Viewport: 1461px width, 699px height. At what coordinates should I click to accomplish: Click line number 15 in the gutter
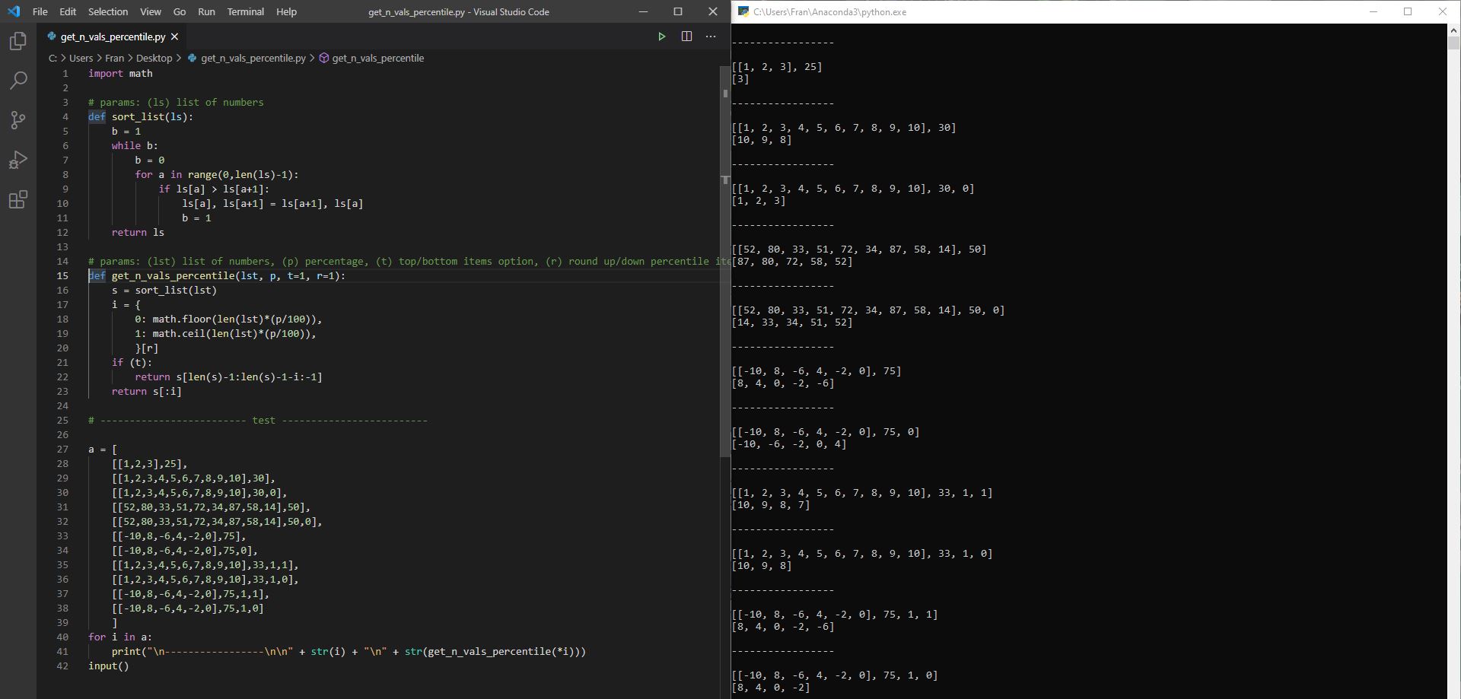62,275
